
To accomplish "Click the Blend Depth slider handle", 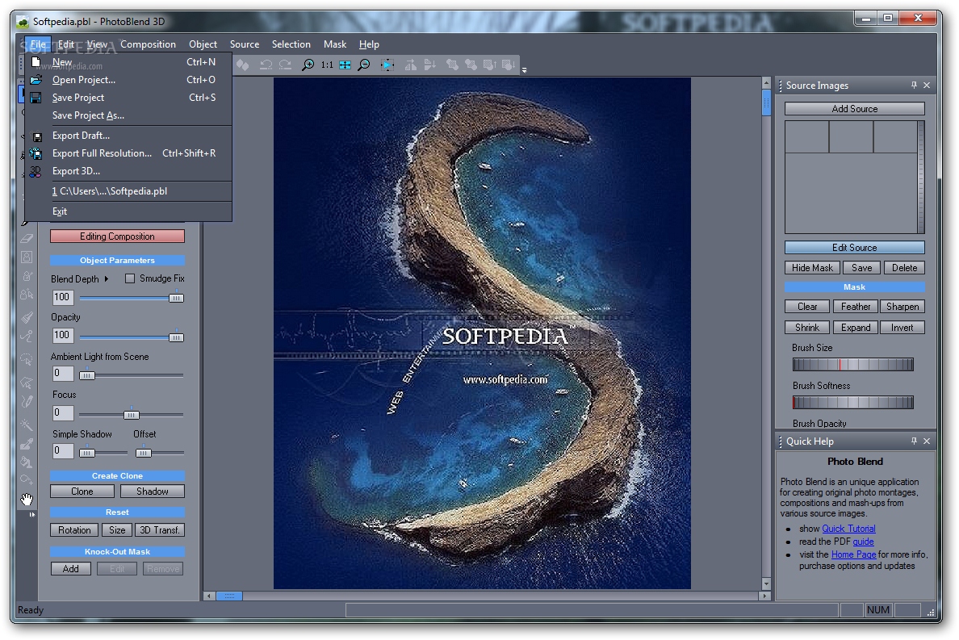I will coord(176,298).
